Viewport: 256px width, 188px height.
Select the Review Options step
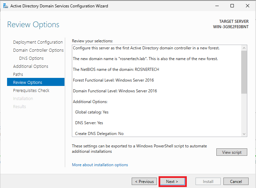click(36, 82)
